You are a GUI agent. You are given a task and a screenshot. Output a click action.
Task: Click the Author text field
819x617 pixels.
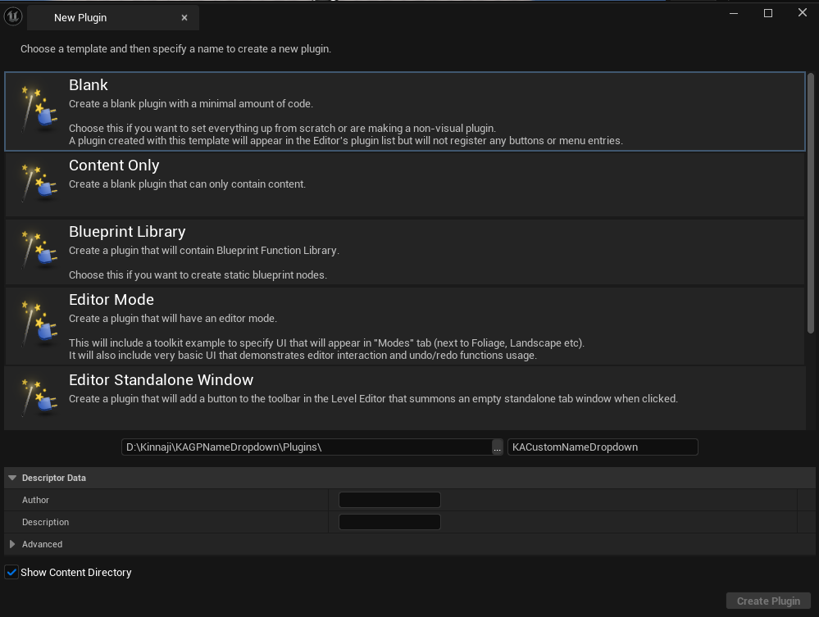click(389, 500)
